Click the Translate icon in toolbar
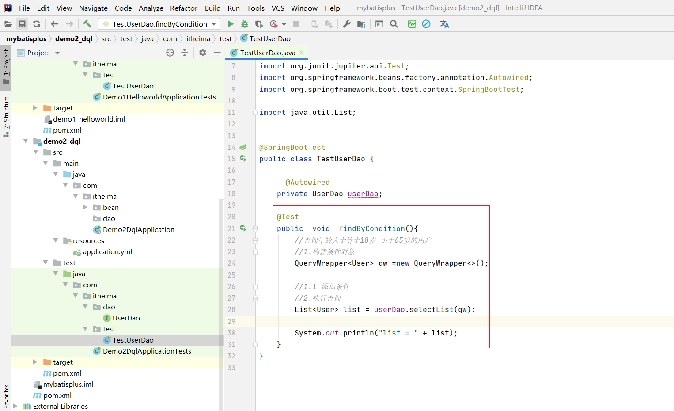Screen dimensions: 674x411 coord(444,24)
